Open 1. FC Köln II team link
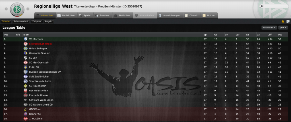291x122 pixels. 36,119
